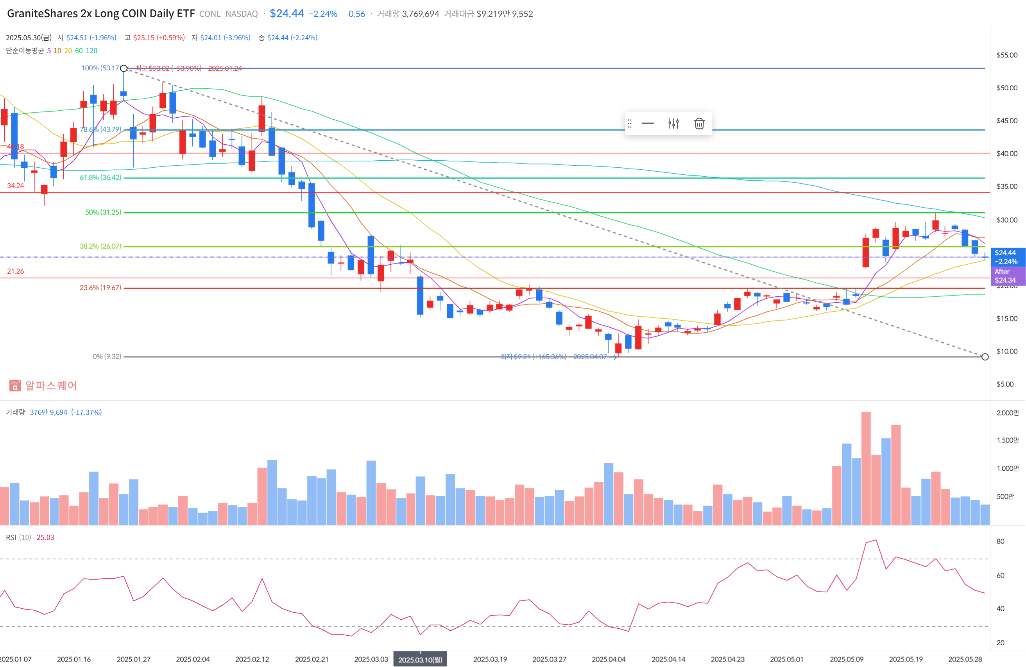Click the 2025.05.30(금) date label
The height and width of the screenshot is (667, 1026).
click(x=29, y=38)
